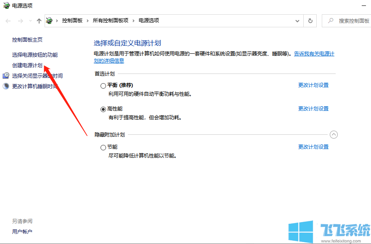The image size is (371, 244).
Task: Open the address bar dropdown arrow
Action: tap(297, 20)
